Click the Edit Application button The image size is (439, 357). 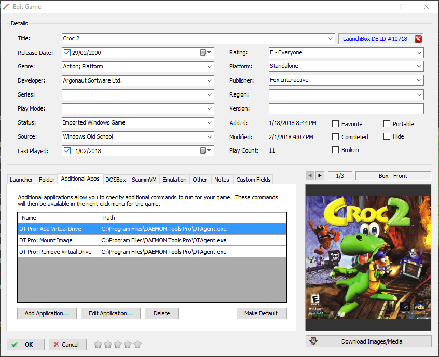111,313
